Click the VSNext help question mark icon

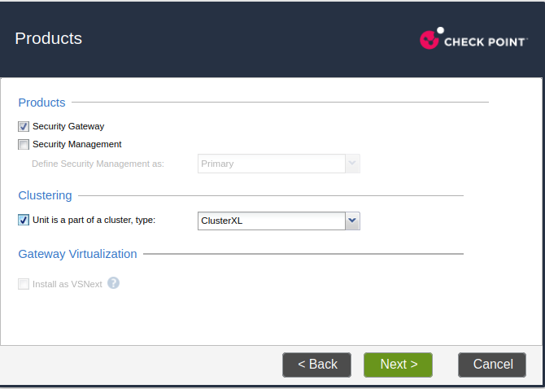[113, 283]
